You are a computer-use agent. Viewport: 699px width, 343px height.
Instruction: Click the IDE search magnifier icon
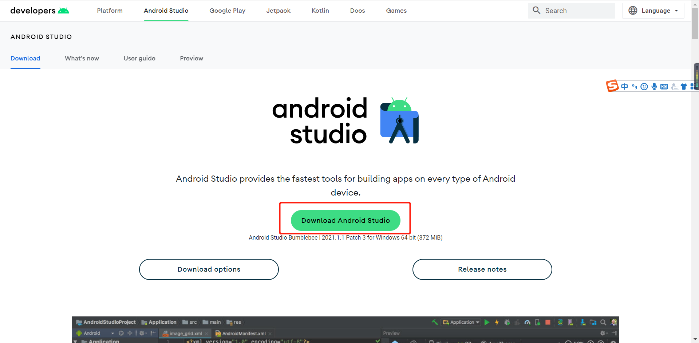[x=603, y=322]
